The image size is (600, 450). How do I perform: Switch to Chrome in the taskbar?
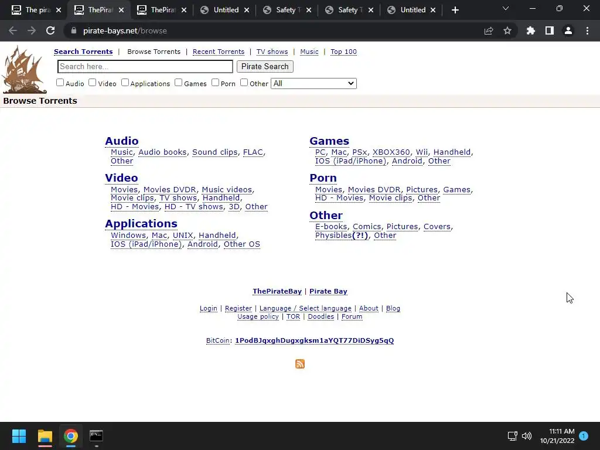pos(71,436)
